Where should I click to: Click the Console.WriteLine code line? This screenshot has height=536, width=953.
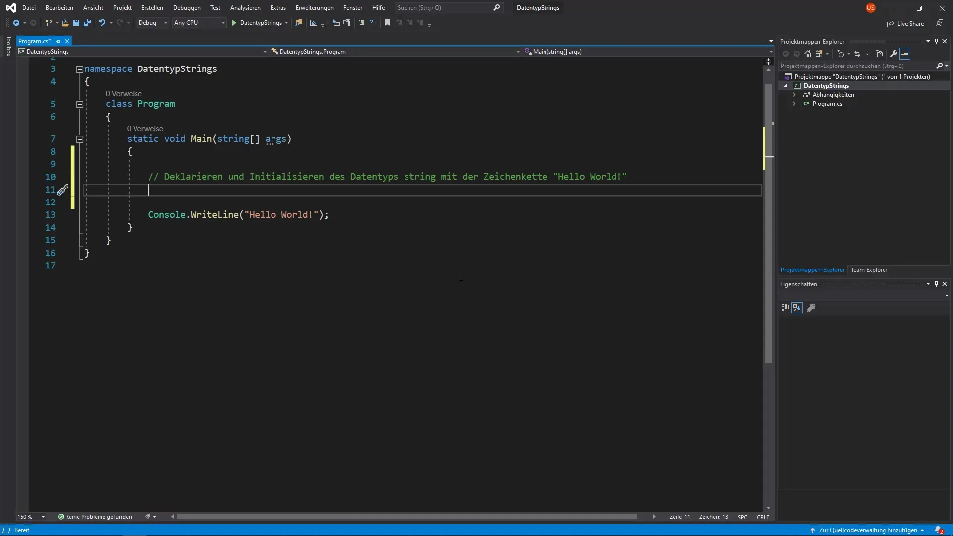[238, 215]
